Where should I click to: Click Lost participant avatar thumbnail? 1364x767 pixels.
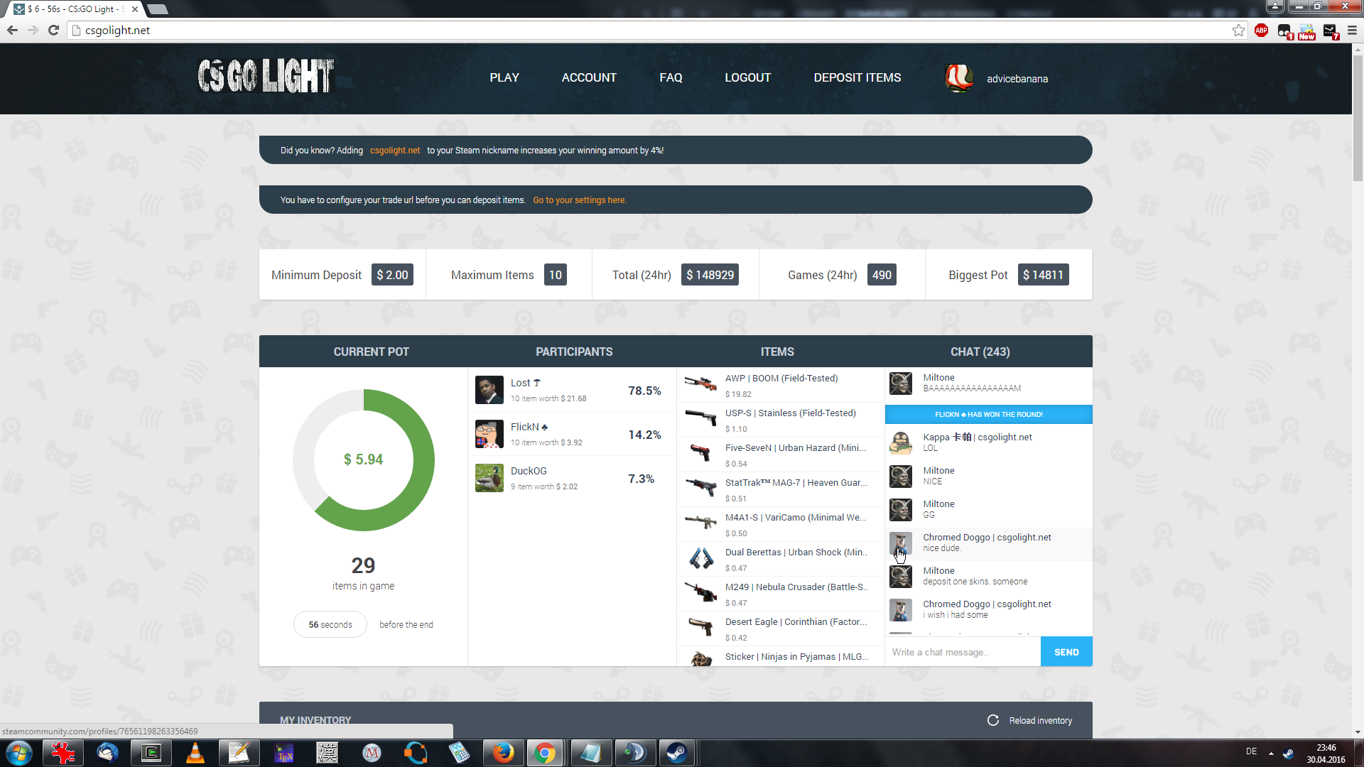(x=489, y=390)
